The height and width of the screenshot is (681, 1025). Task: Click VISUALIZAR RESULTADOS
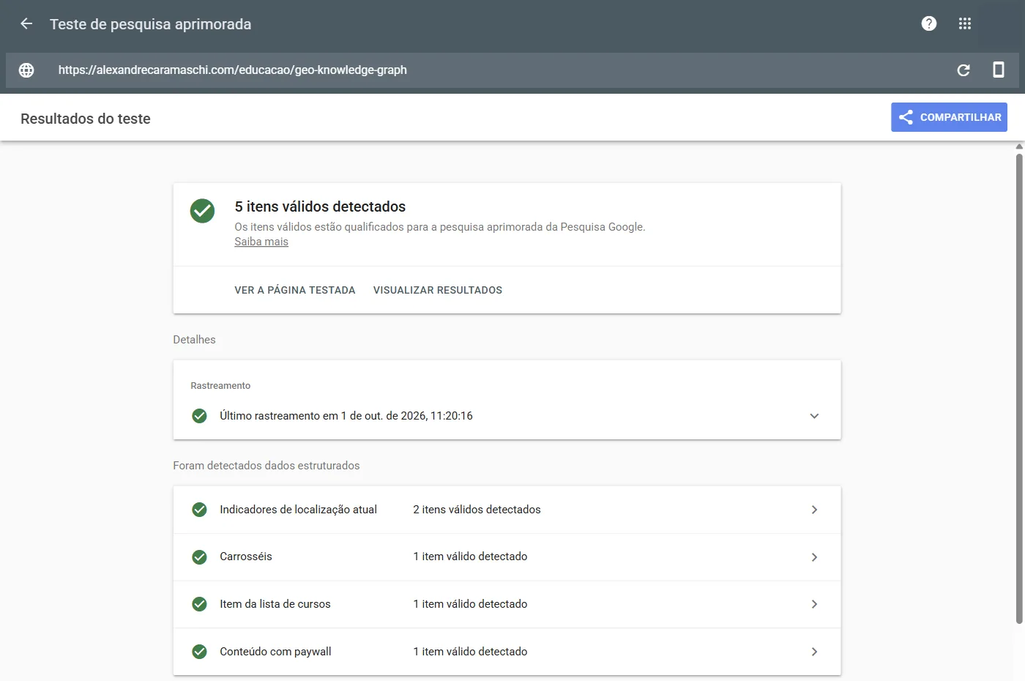click(x=438, y=290)
